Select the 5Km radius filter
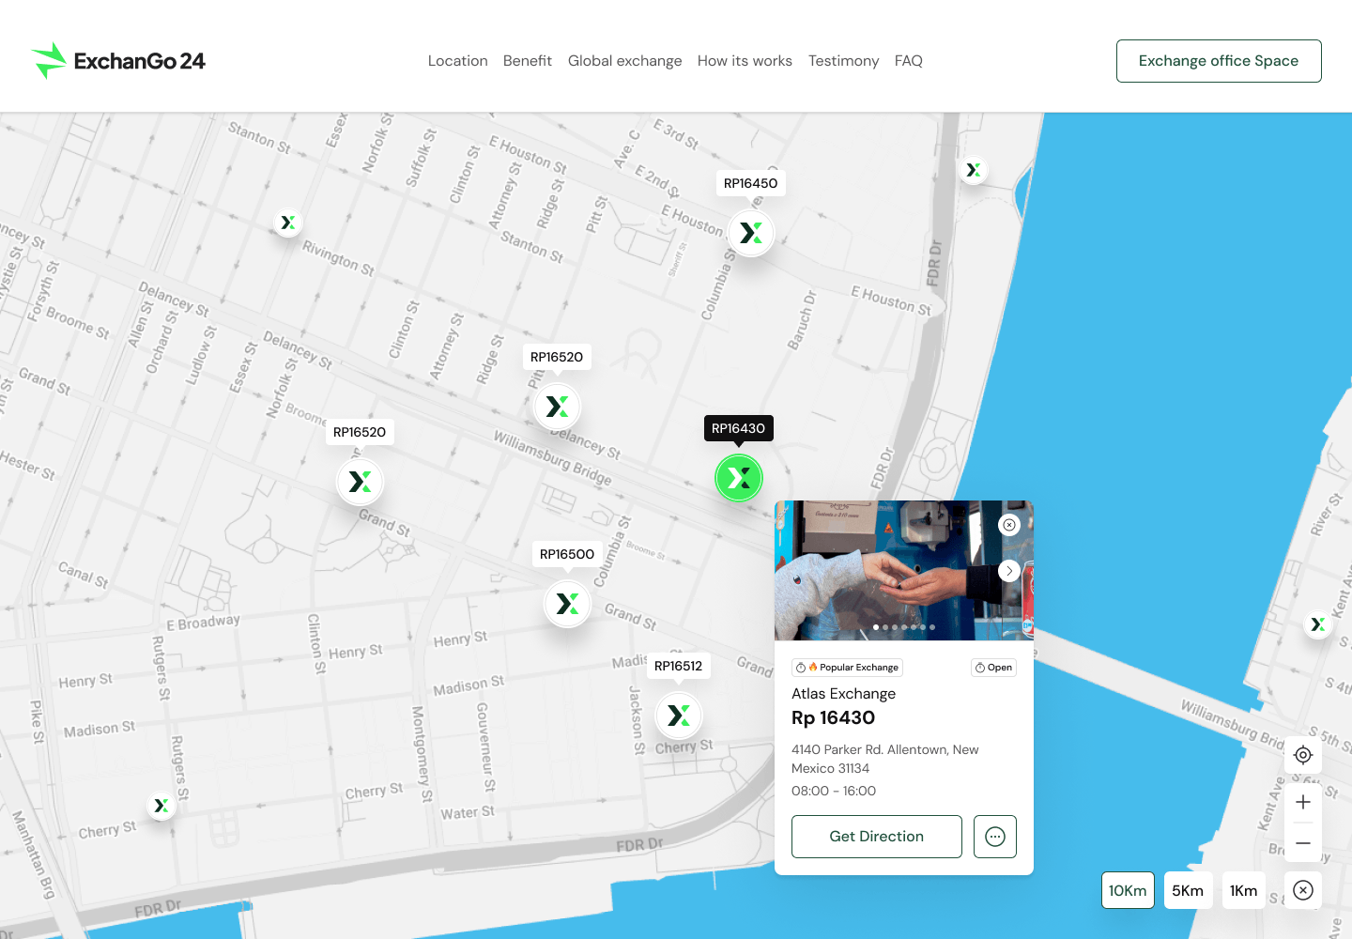Screen dimensions: 1352x939 click(1188, 890)
